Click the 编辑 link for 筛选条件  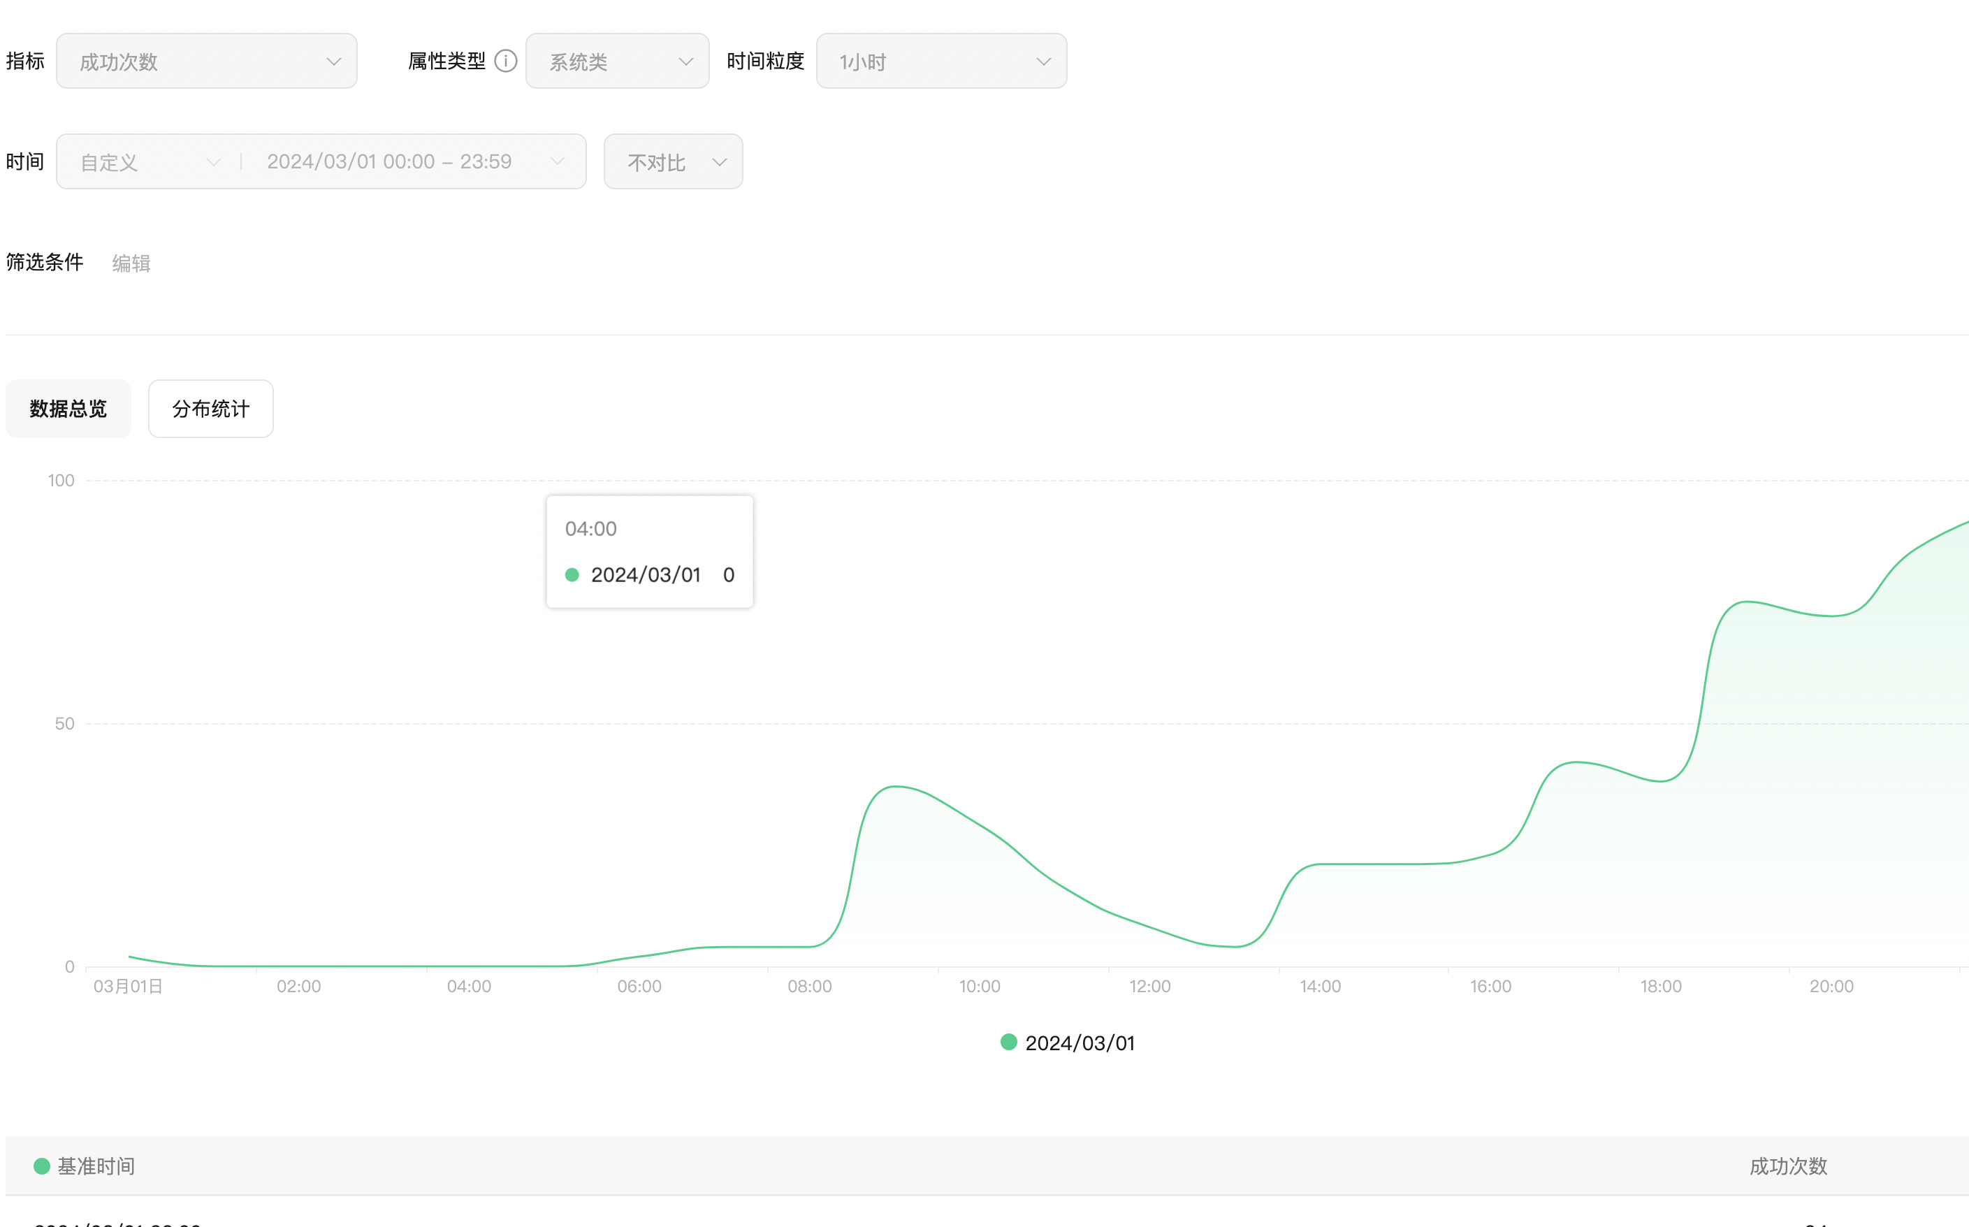pos(131,263)
